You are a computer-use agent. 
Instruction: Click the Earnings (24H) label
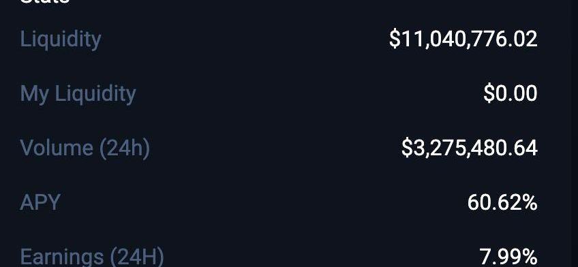(92, 257)
